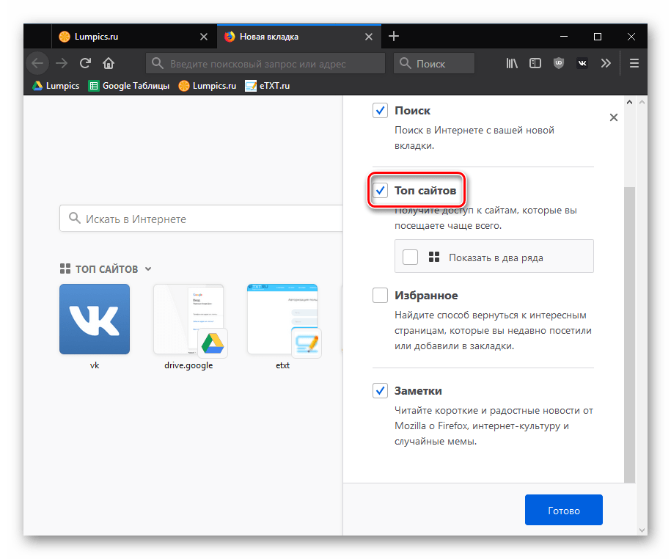Click the VK extension toolbar icon
This screenshot has height=559, width=671.
click(x=582, y=63)
